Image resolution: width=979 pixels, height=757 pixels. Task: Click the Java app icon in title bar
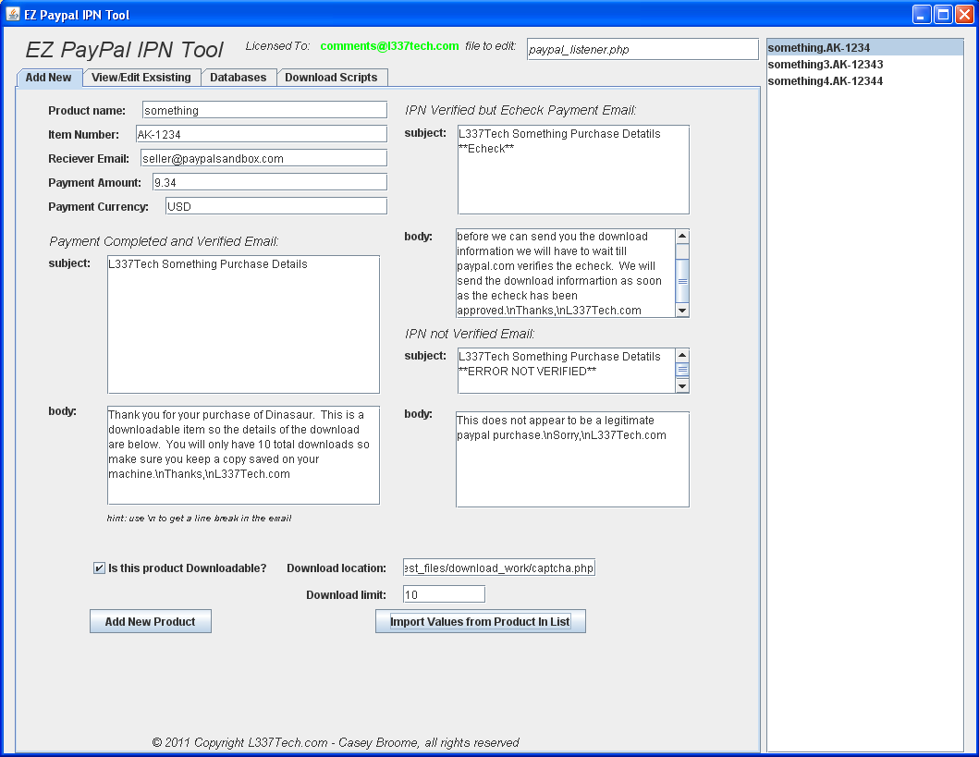tap(13, 14)
